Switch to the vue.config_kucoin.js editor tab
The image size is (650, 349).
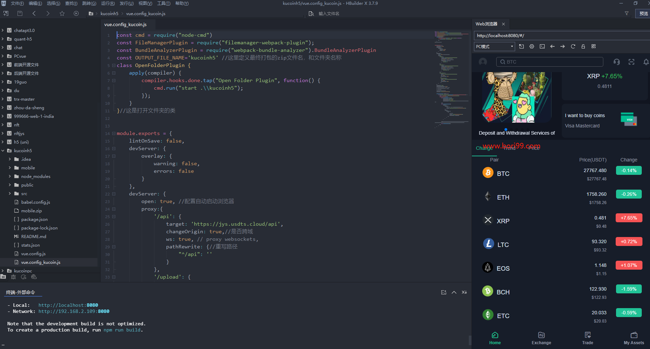coord(125,24)
